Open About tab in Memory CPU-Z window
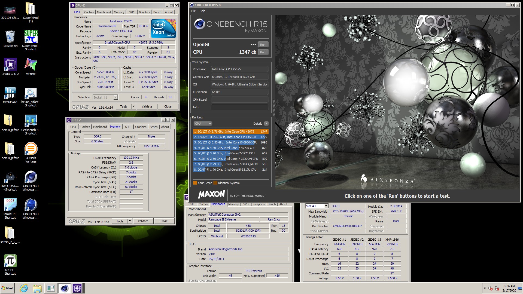 [165, 127]
